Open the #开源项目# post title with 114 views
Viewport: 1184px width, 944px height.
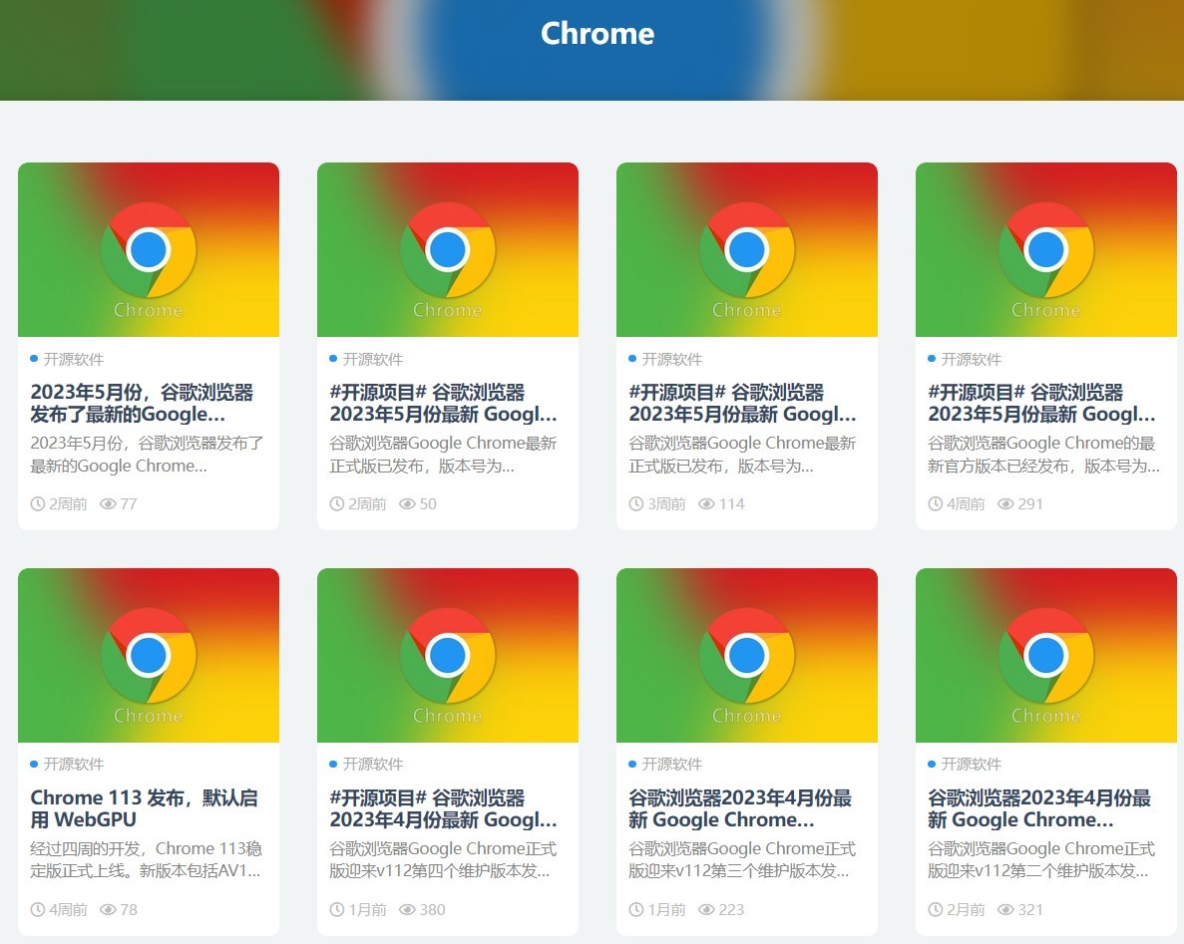742,403
